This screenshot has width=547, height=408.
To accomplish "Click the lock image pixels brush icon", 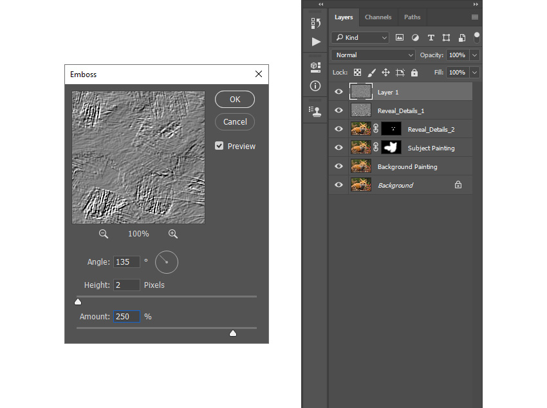I will 371,73.
